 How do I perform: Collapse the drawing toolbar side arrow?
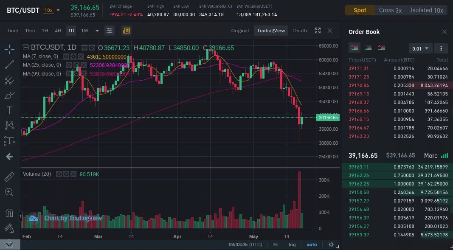pyautogui.click(x=20, y=216)
